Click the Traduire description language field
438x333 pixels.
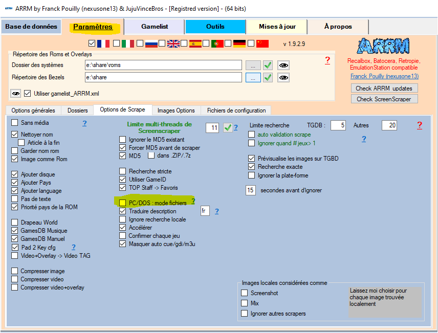[x=205, y=211]
